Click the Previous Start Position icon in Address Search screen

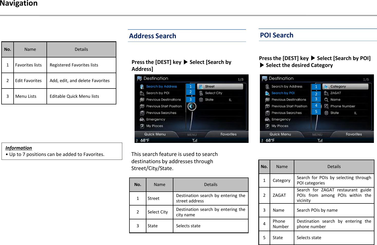(x=142, y=106)
